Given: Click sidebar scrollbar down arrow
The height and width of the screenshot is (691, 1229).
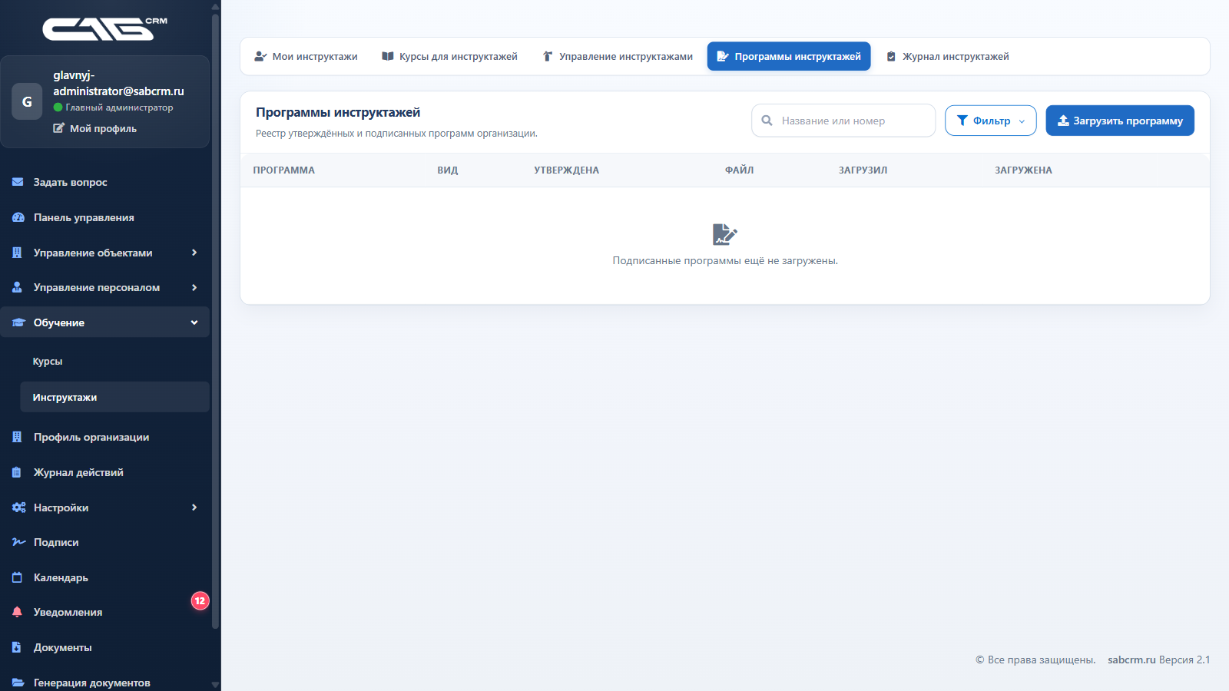Looking at the screenshot, I should point(215,684).
